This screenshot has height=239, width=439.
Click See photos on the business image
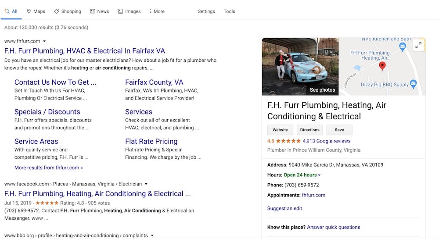[322, 90]
